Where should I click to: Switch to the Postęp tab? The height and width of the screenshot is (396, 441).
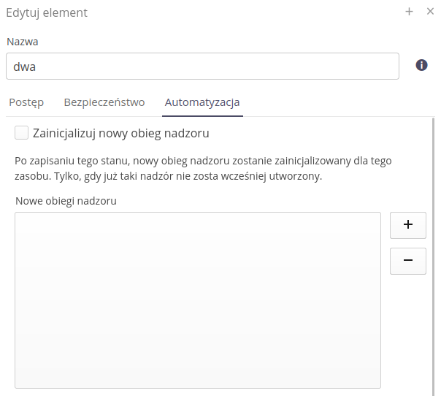click(x=26, y=102)
